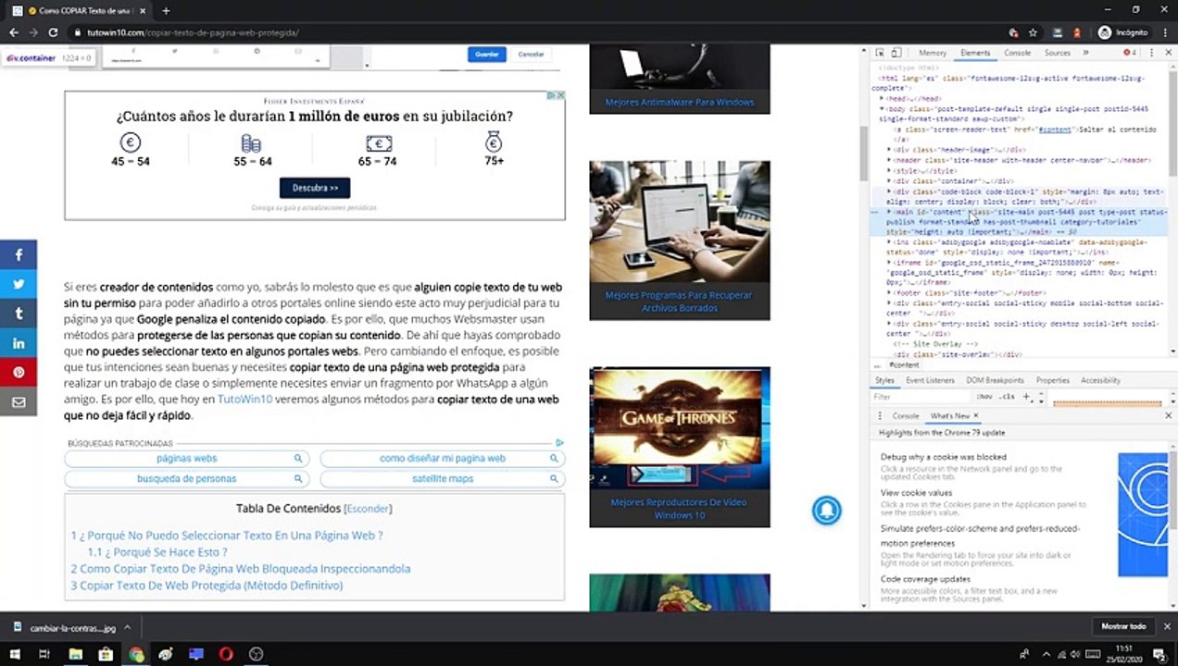Show more DevTools tabs via double chevron
Screen dimensions: 1178x666
point(1086,53)
